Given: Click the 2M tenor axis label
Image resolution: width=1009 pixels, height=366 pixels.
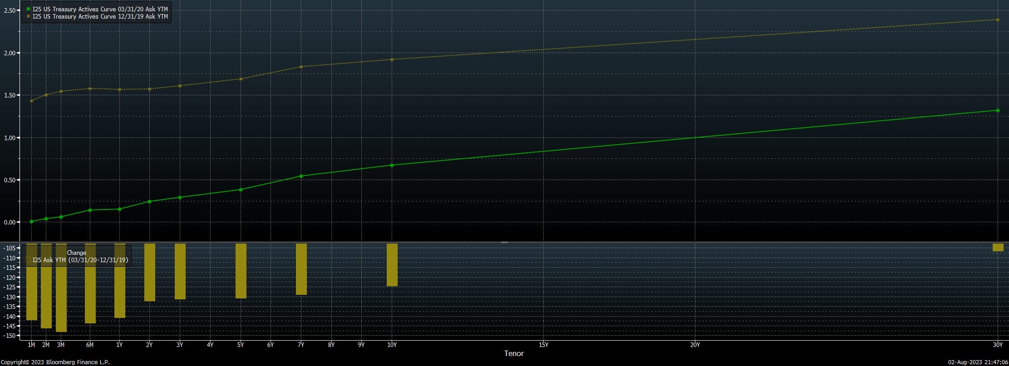Looking at the screenshot, I should click(x=46, y=345).
